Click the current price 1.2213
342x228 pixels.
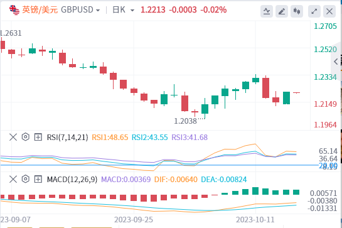[153, 10]
